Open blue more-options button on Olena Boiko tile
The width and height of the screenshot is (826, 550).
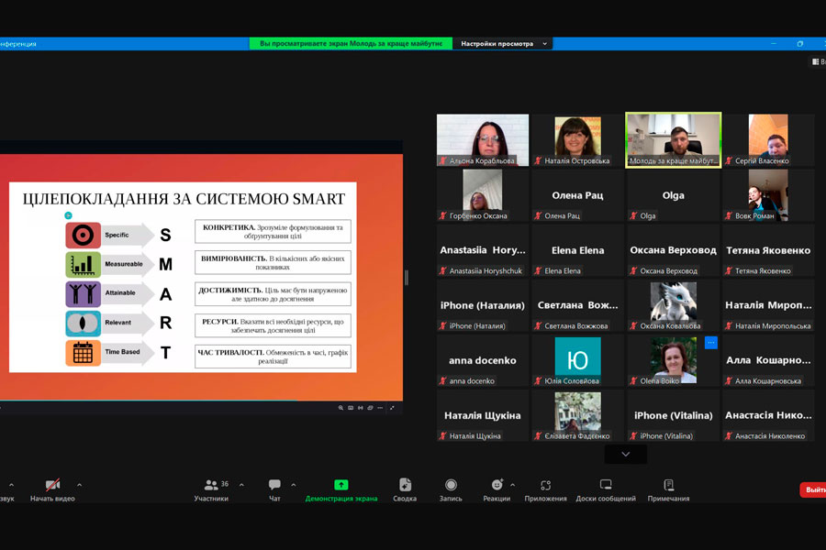click(710, 343)
